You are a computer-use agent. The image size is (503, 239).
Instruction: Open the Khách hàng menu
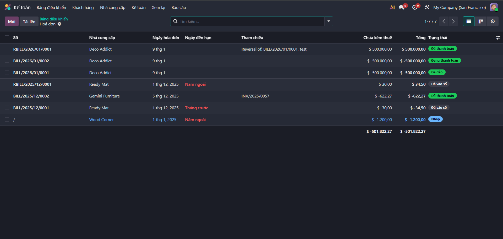pyautogui.click(x=83, y=8)
